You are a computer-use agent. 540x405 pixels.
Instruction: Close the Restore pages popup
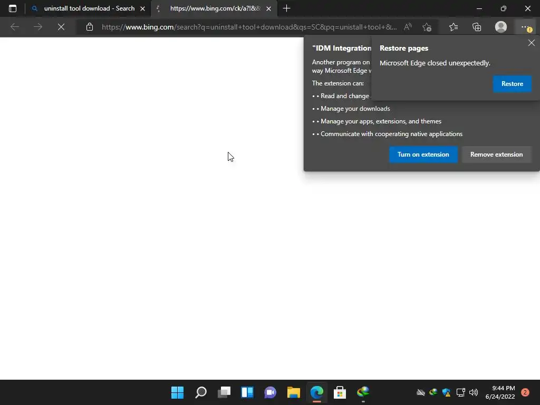click(x=532, y=43)
